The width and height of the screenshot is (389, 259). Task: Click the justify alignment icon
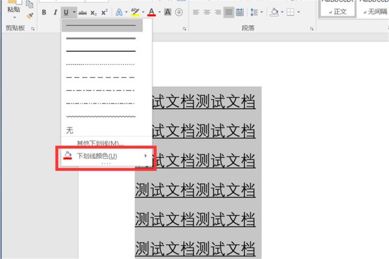tap(229, 12)
